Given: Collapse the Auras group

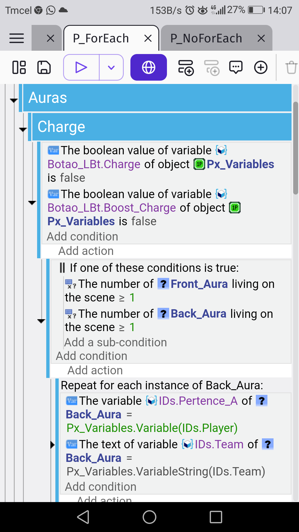Looking at the screenshot, I should coord(14,100).
